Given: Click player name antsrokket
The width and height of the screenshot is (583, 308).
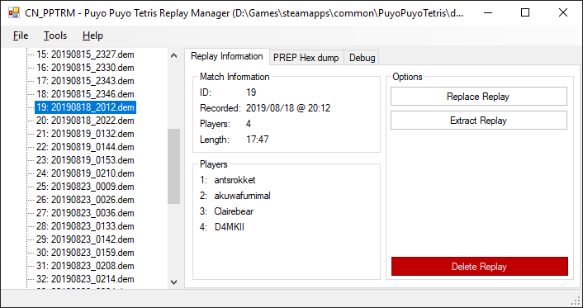Looking at the screenshot, I should (x=235, y=180).
